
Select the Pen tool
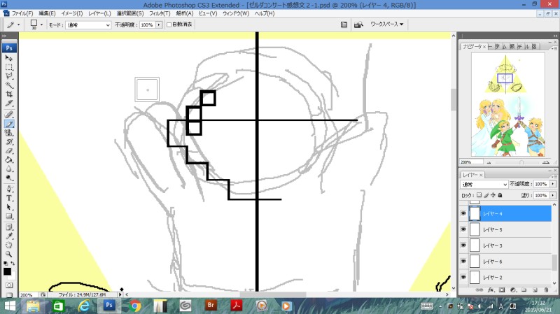pos(9,189)
